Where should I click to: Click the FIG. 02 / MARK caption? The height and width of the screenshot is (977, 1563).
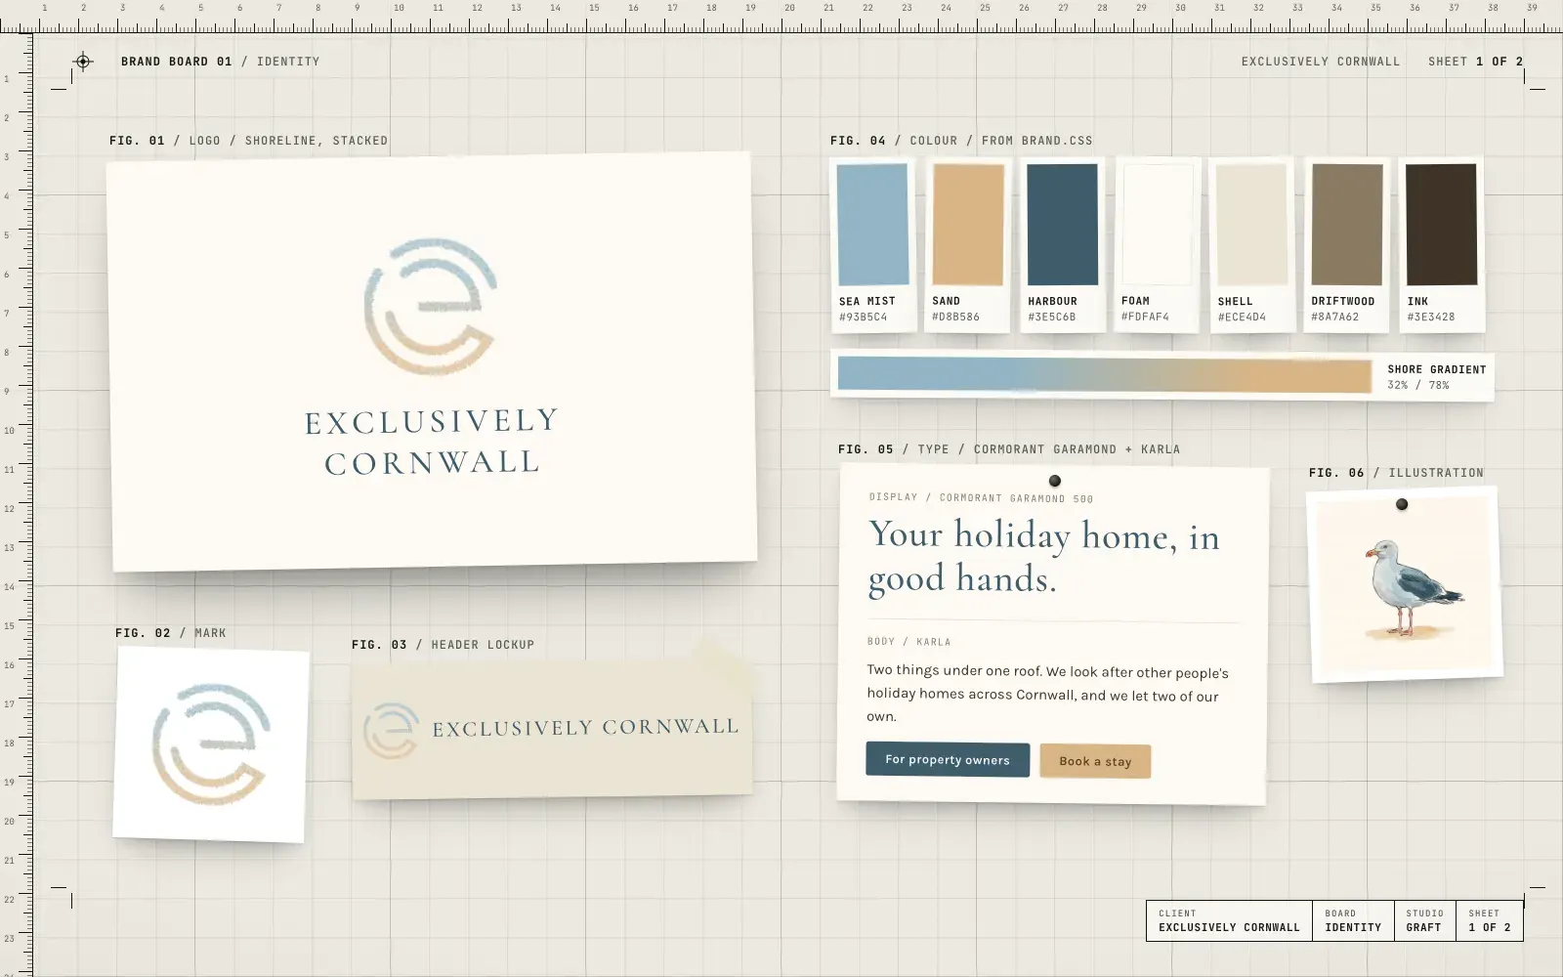click(171, 633)
